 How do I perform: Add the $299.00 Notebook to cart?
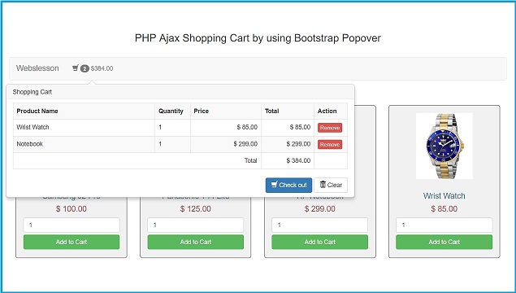(320, 242)
